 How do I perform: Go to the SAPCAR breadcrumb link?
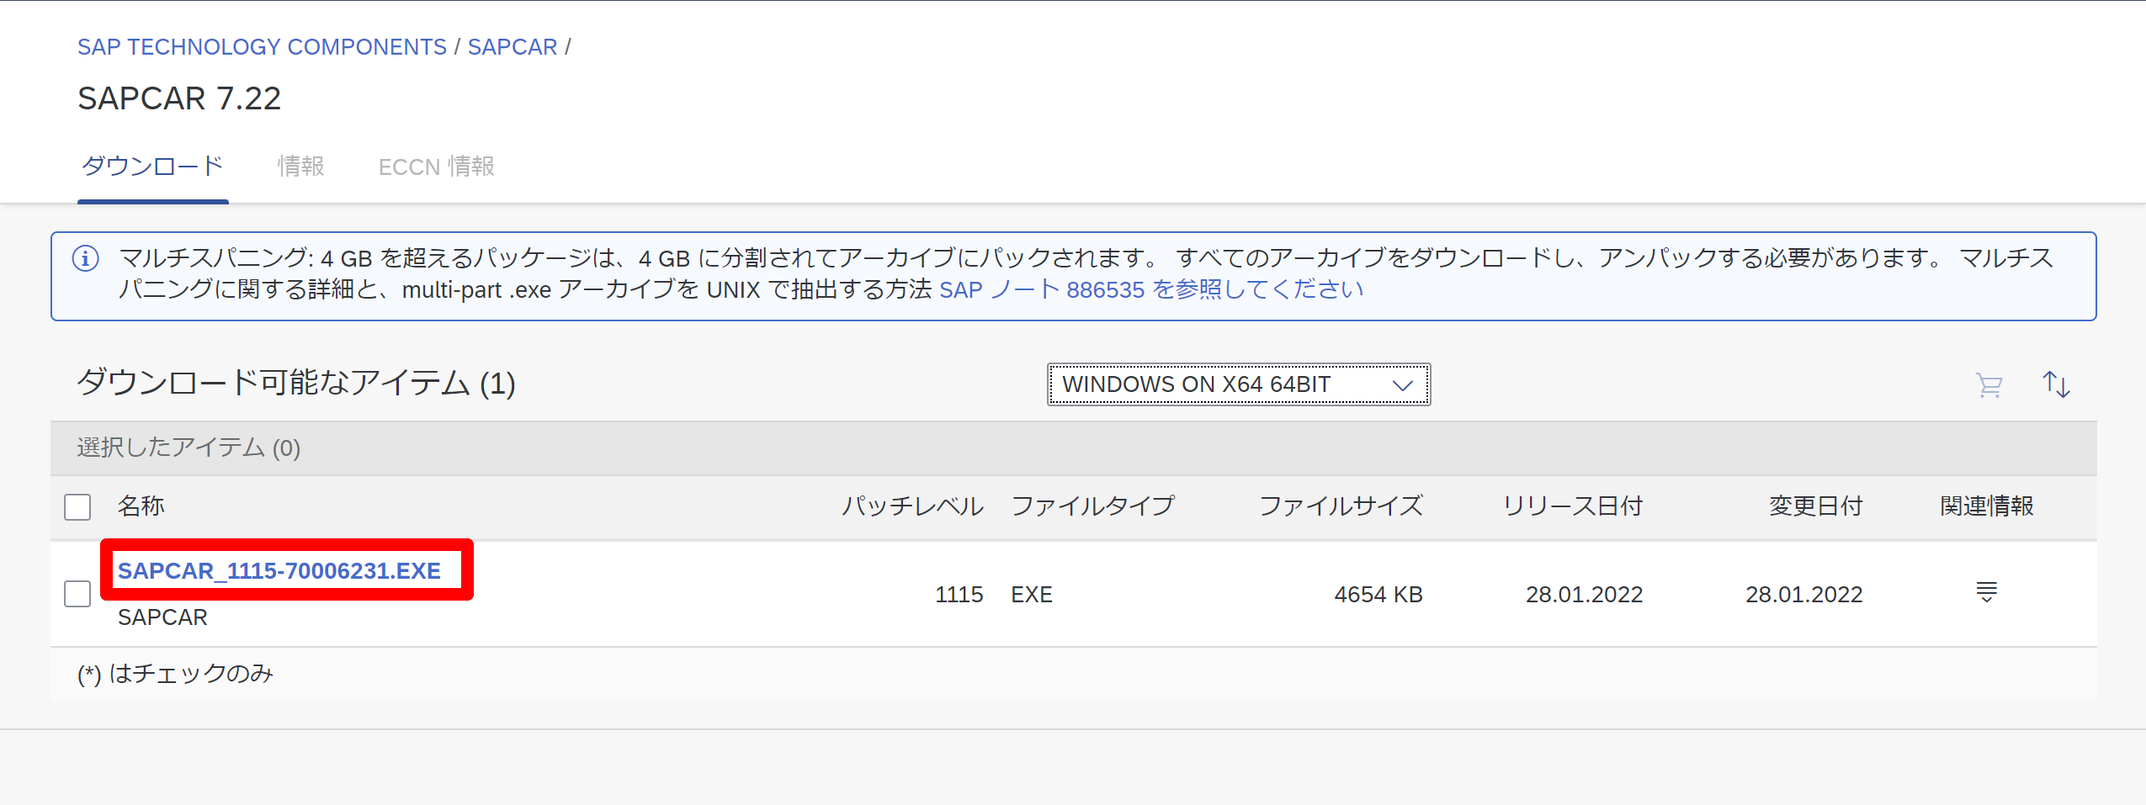(512, 46)
